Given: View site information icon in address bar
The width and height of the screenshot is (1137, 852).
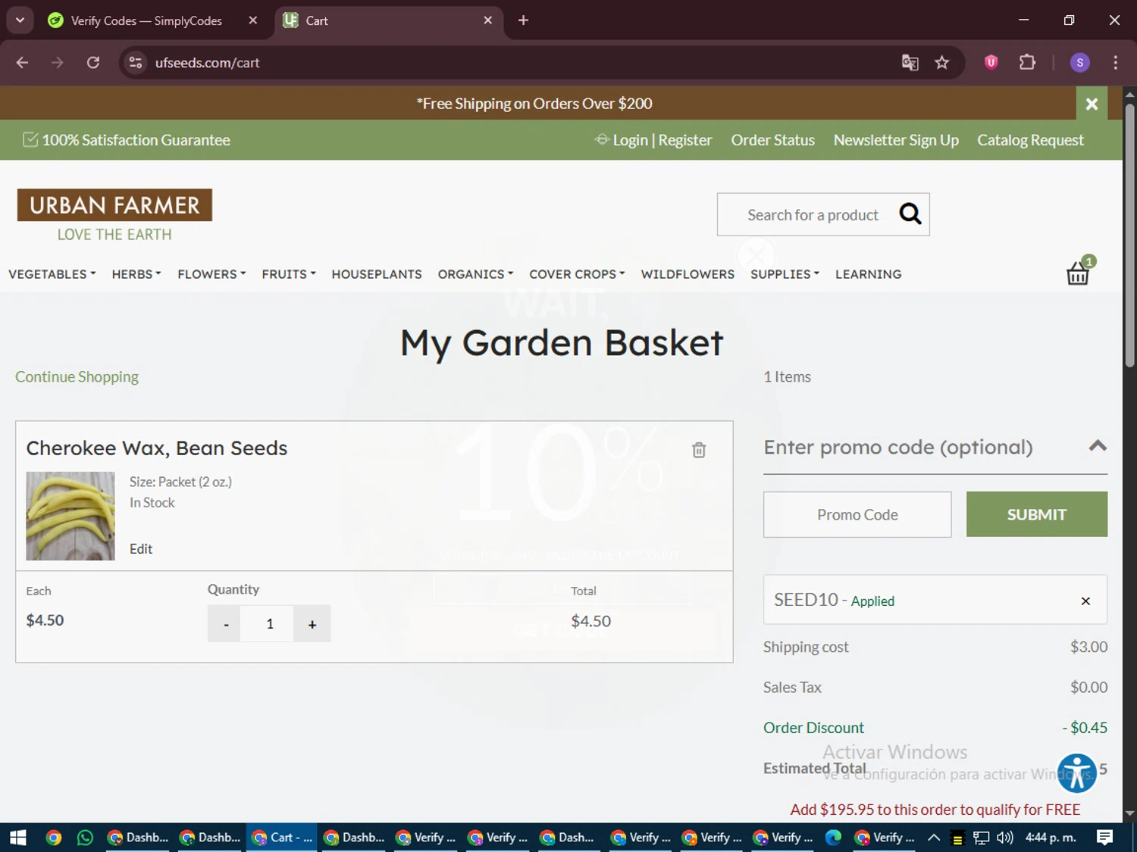Looking at the screenshot, I should click(136, 63).
